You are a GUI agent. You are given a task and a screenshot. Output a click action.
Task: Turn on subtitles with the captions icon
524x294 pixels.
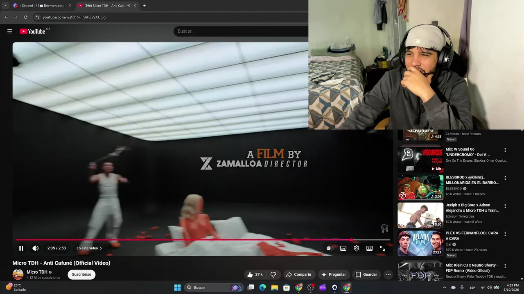click(343, 248)
